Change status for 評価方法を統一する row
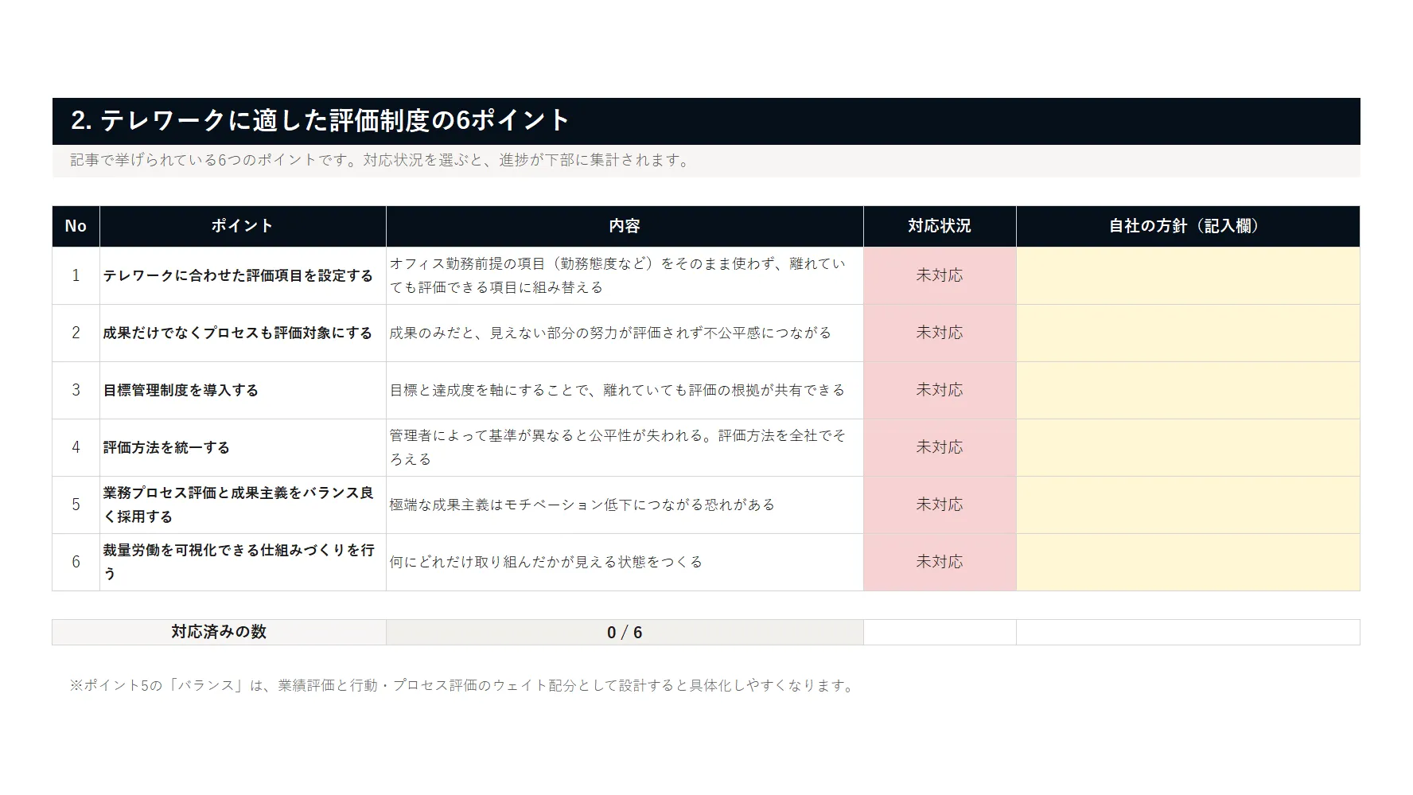Viewport: 1413px width, 795px height. click(940, 447)
